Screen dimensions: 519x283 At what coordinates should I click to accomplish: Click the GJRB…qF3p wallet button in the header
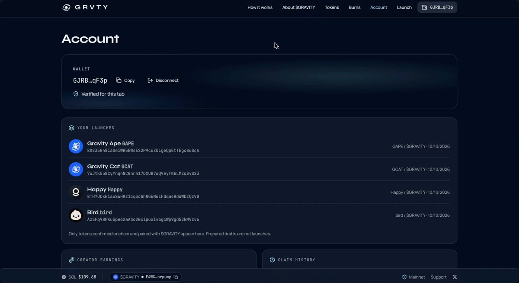437,7
